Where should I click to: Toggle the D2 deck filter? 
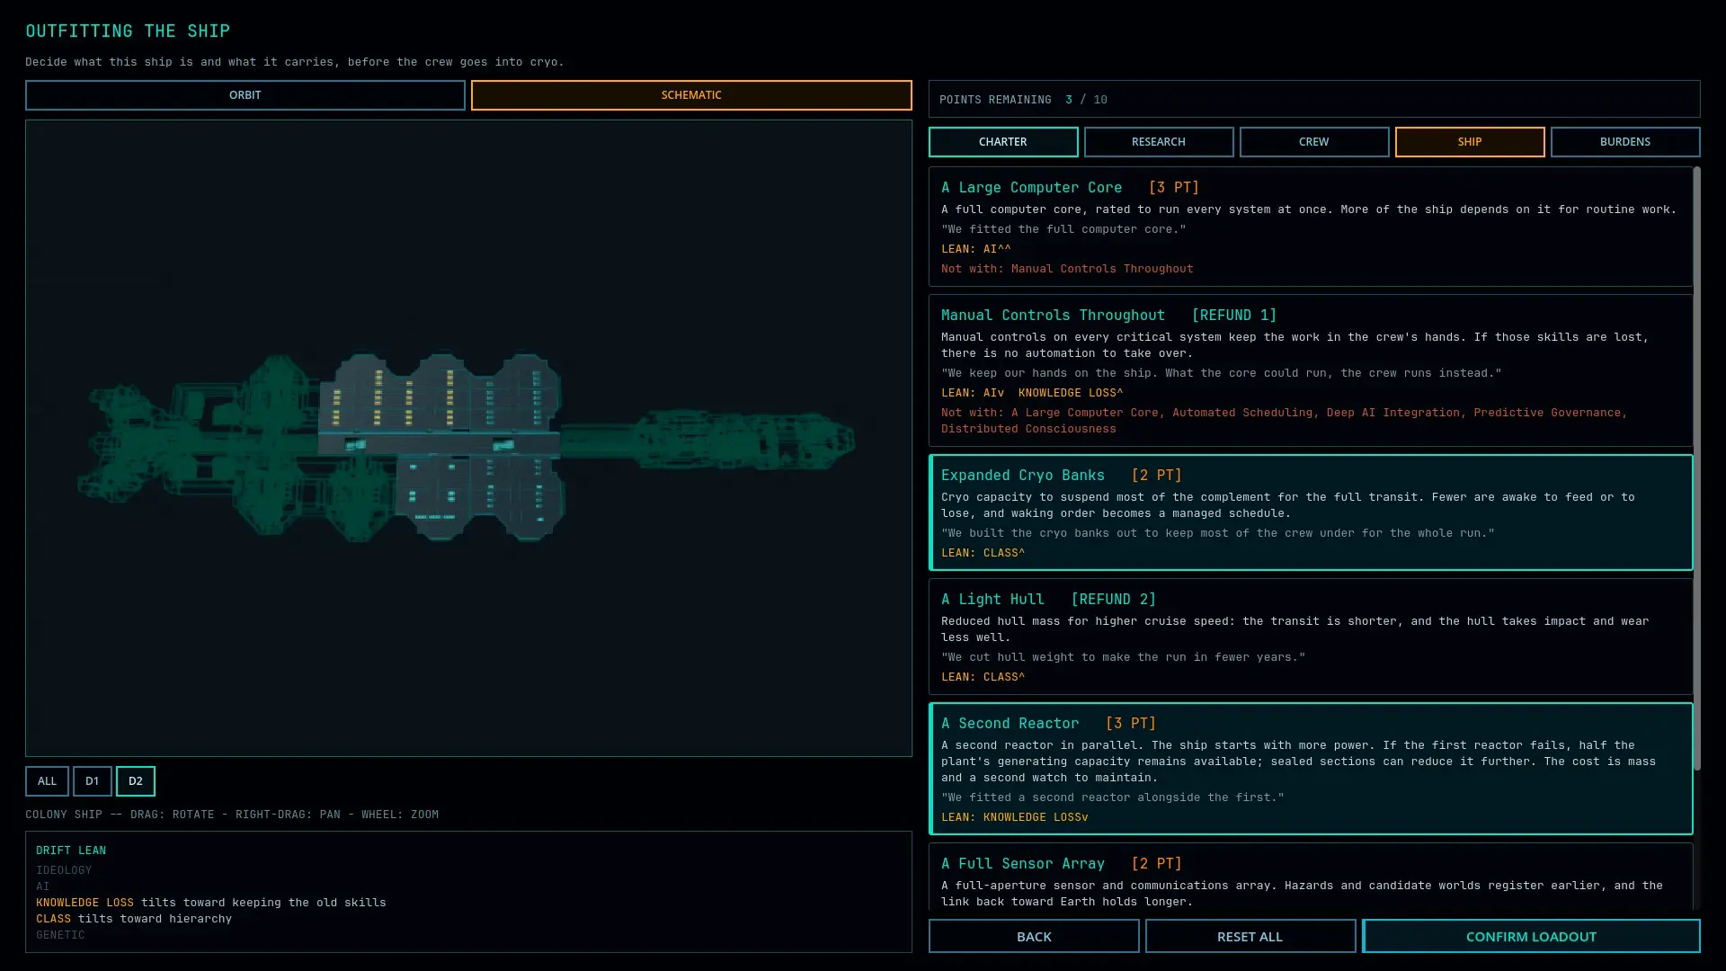pos(136,781)
